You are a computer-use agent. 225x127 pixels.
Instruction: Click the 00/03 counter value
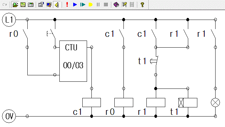pos(73,66)
